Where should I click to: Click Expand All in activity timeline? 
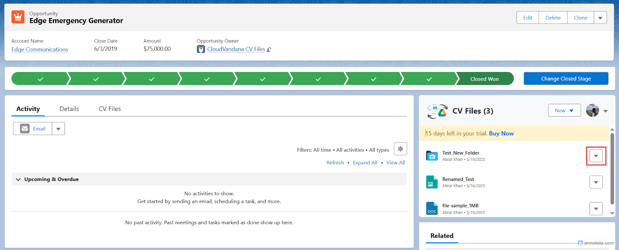tap(365, 163)
